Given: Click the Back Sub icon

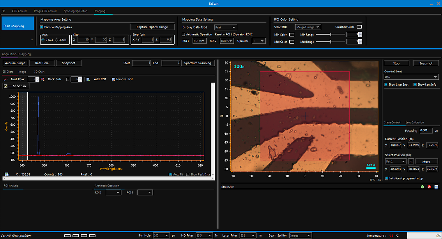Looking at the screenshot, I should [43, 79].
